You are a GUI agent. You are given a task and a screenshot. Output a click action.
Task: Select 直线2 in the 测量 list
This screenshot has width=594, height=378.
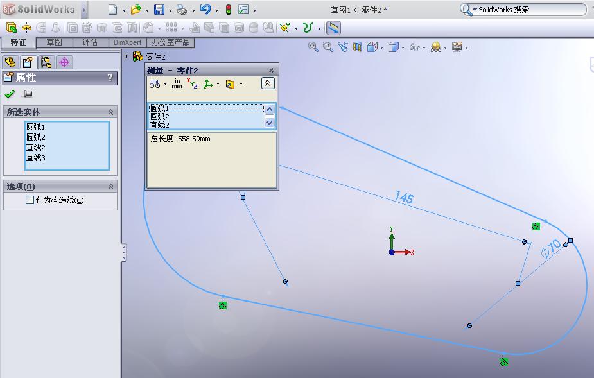coord(207,125)
